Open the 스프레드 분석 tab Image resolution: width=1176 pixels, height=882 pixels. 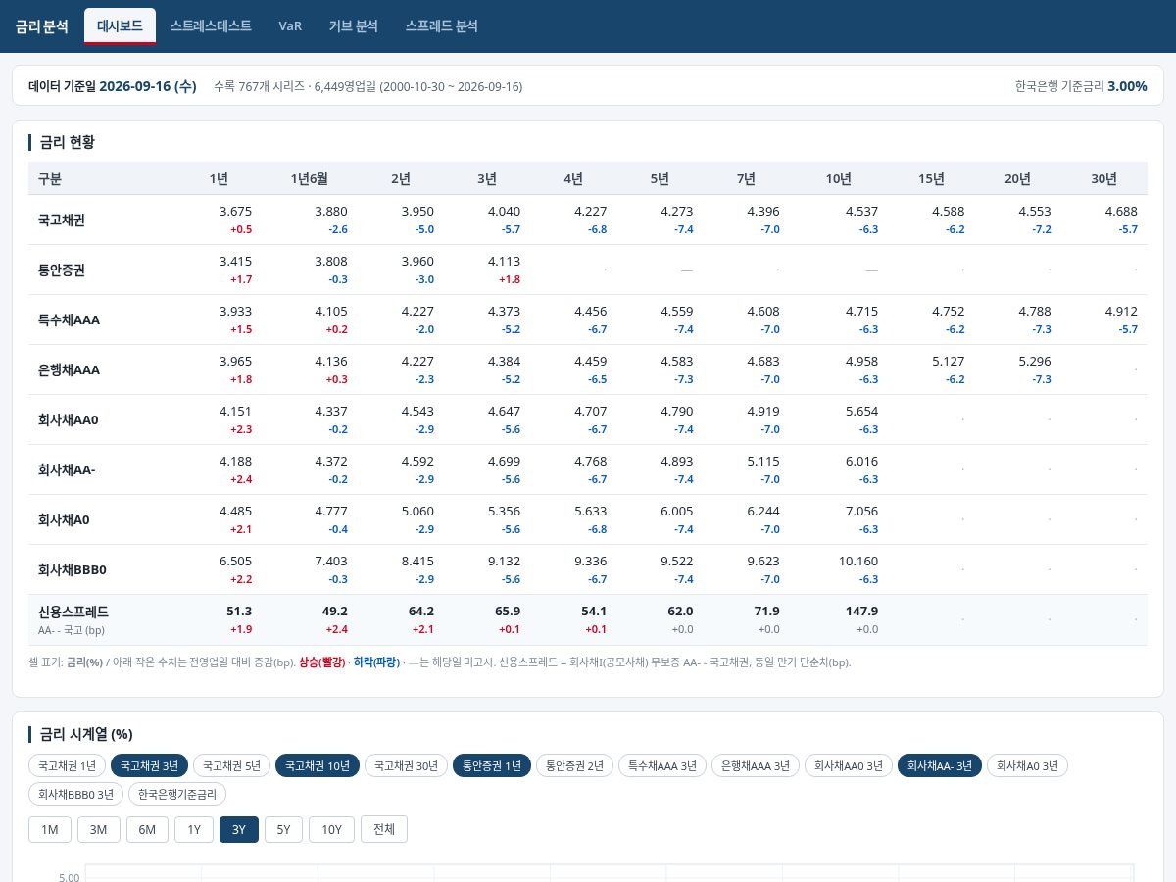(442, 25)
